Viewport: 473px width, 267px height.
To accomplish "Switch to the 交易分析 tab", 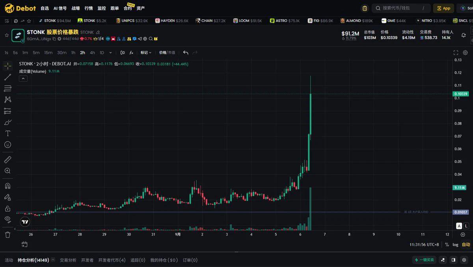I will (68, 260).
